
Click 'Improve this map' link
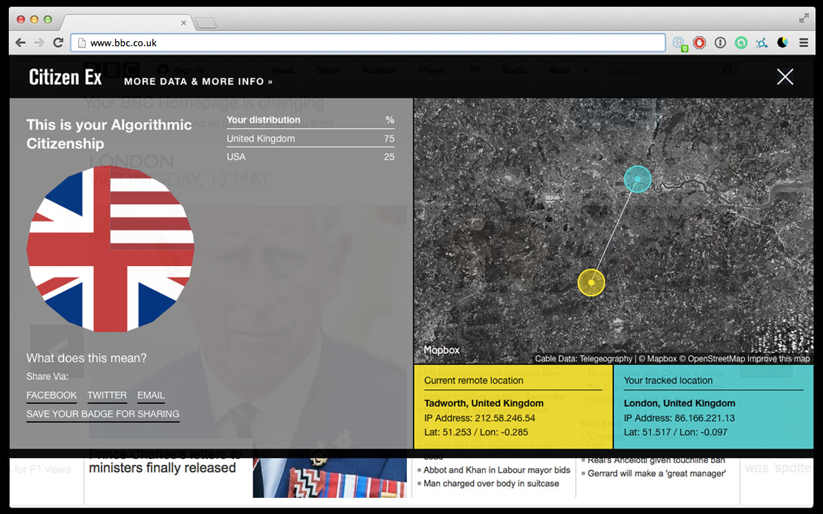coord(779,359)
